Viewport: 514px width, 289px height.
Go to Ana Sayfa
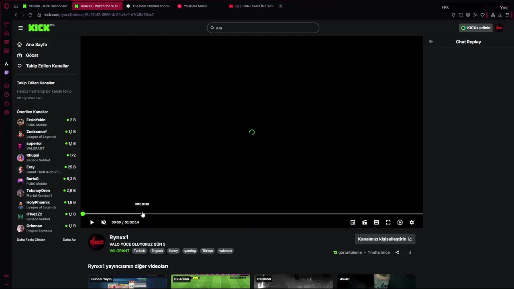(32, 45)
